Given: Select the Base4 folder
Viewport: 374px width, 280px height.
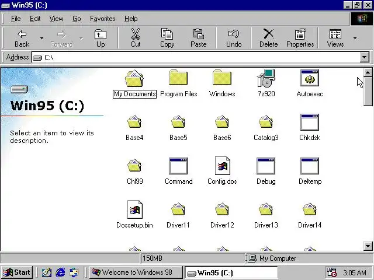Looking at the screenshot, I should (x=134, y=128).
